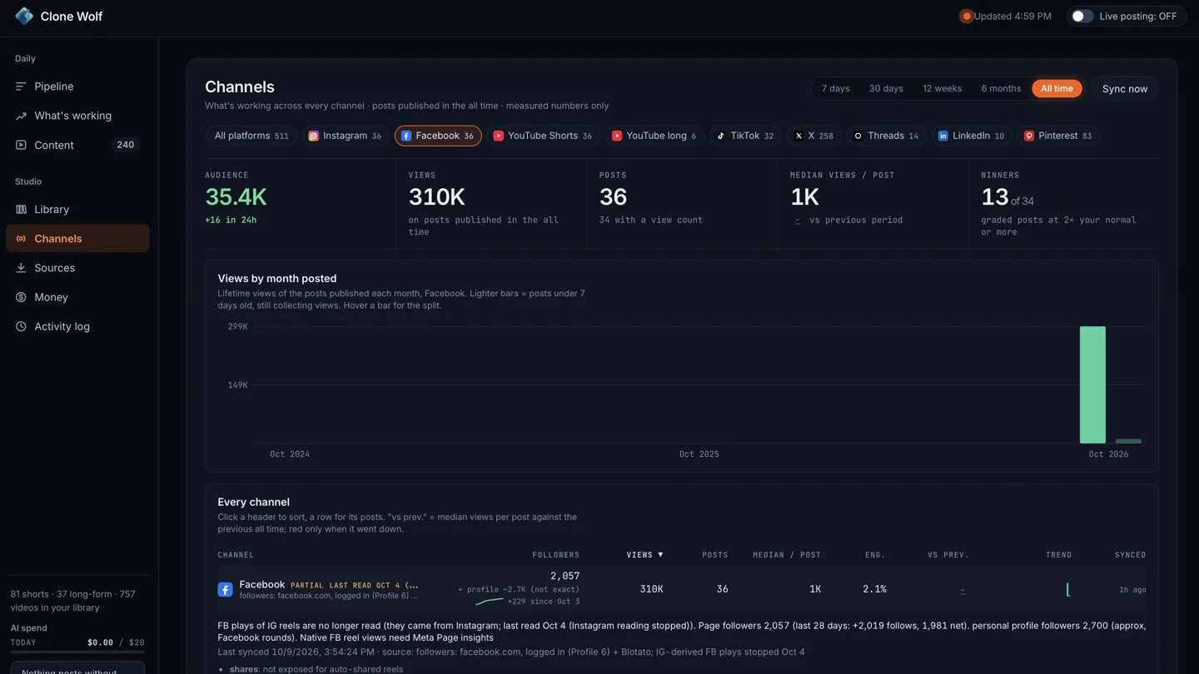1199x674 pixels.
Task: Open What's working trend icon
Action: pyautogui.click(x=21, y=116)
